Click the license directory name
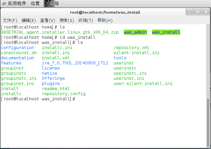Screen dimensions: 211x149 pos(51,68)
